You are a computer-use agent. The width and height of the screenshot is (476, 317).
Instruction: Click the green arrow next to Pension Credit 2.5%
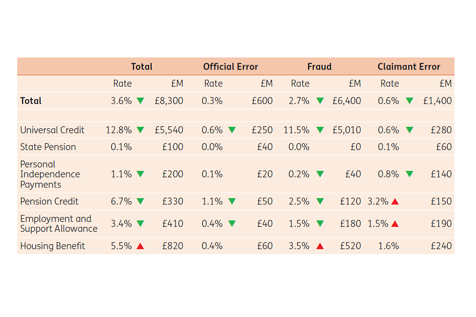[320, 201]
